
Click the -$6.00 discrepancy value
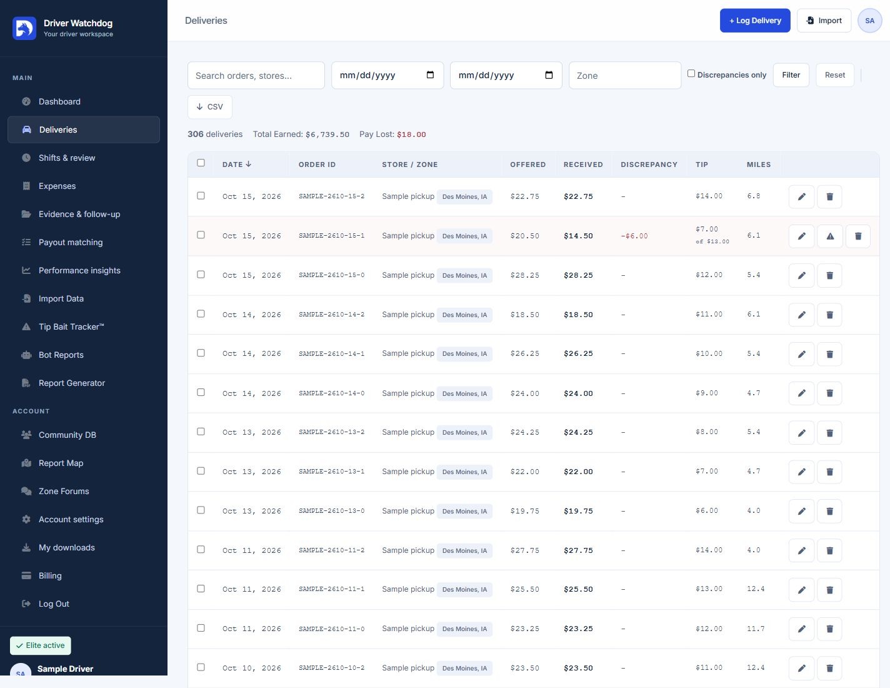click(x=634, y=236)
